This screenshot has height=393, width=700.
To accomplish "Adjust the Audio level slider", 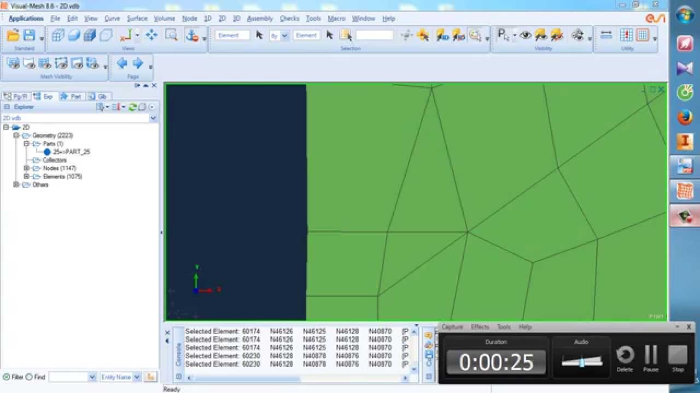I will click(x=582, y=361).
